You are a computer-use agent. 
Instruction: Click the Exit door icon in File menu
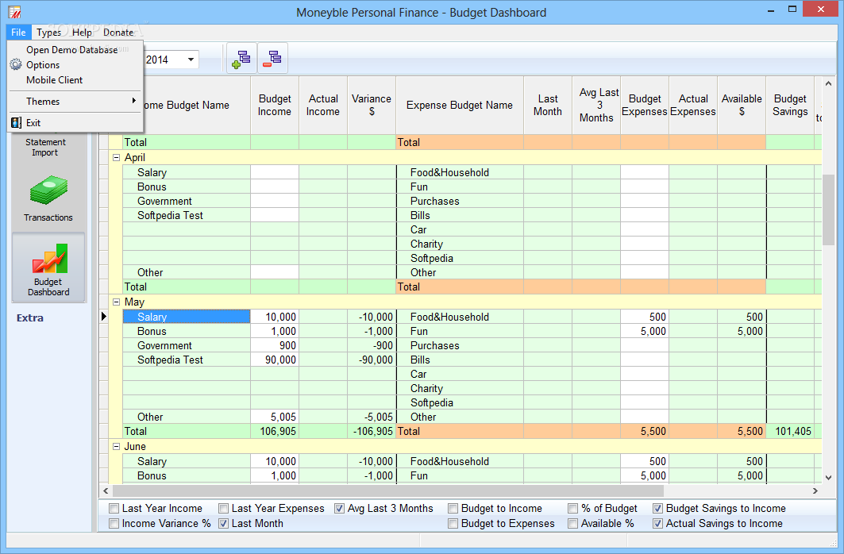coord(16,123)
